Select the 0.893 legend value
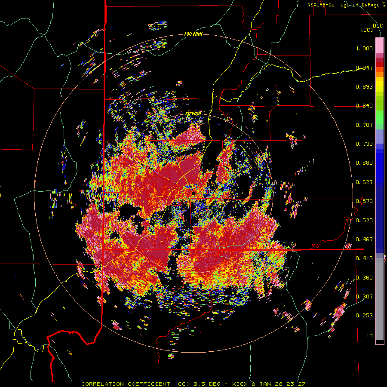 (364, 86)
